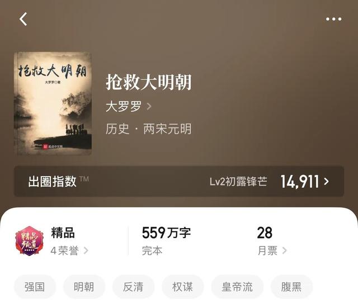Select the 强国 tag

tap(35, 287)
